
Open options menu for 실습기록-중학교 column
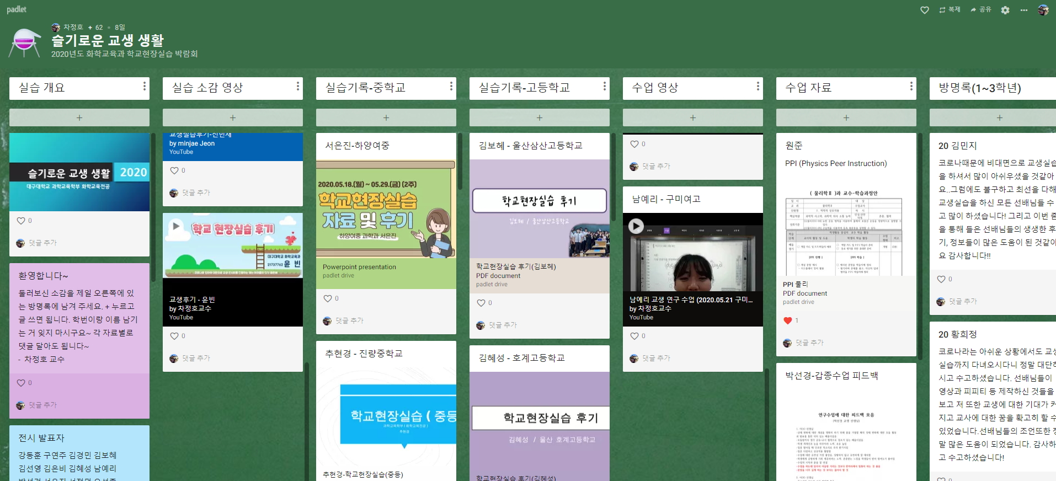click(451, 87)
